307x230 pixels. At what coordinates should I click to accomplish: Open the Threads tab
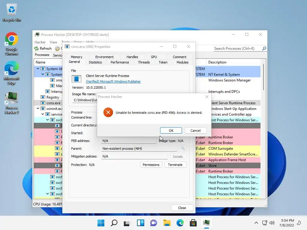click(144, 62)
